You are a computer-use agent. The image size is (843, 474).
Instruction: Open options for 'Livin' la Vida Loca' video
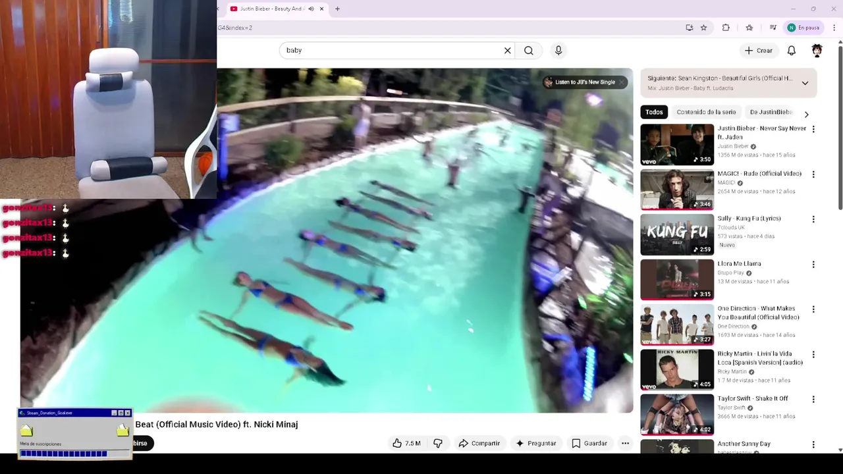click(x=813, y=355)
